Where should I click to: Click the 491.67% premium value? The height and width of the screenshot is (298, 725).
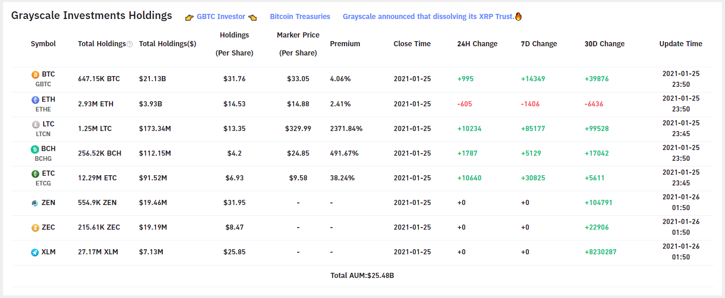click(345, 153)
